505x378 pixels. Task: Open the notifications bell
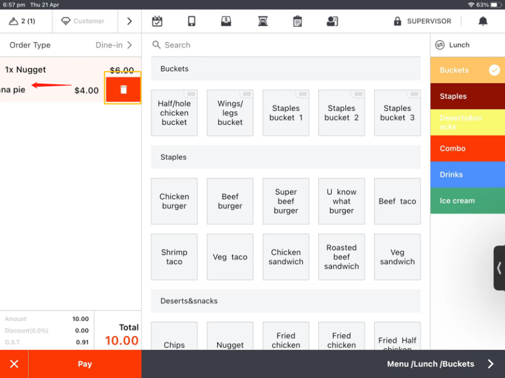(483, 21)
